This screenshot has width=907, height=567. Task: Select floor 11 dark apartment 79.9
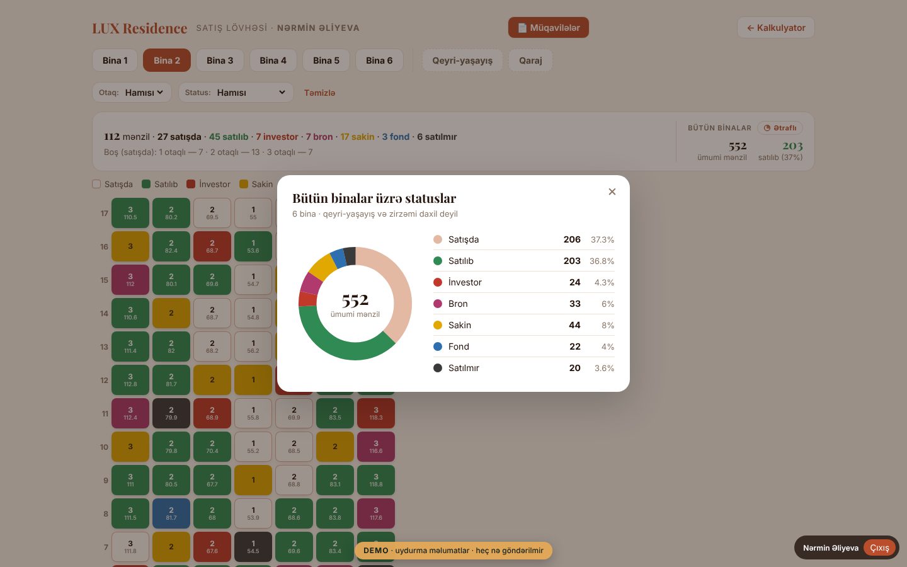(171, 413)
